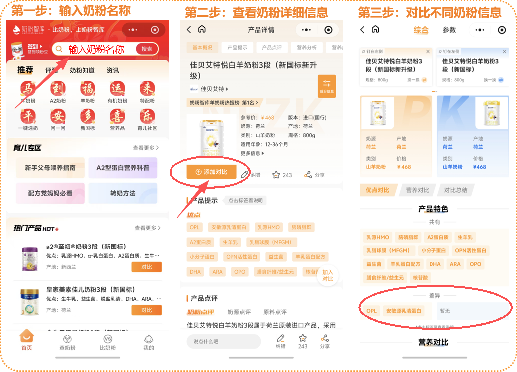Click the OPL tag in 差异 section
Screen dimensions: 517x372
point(371,311)
